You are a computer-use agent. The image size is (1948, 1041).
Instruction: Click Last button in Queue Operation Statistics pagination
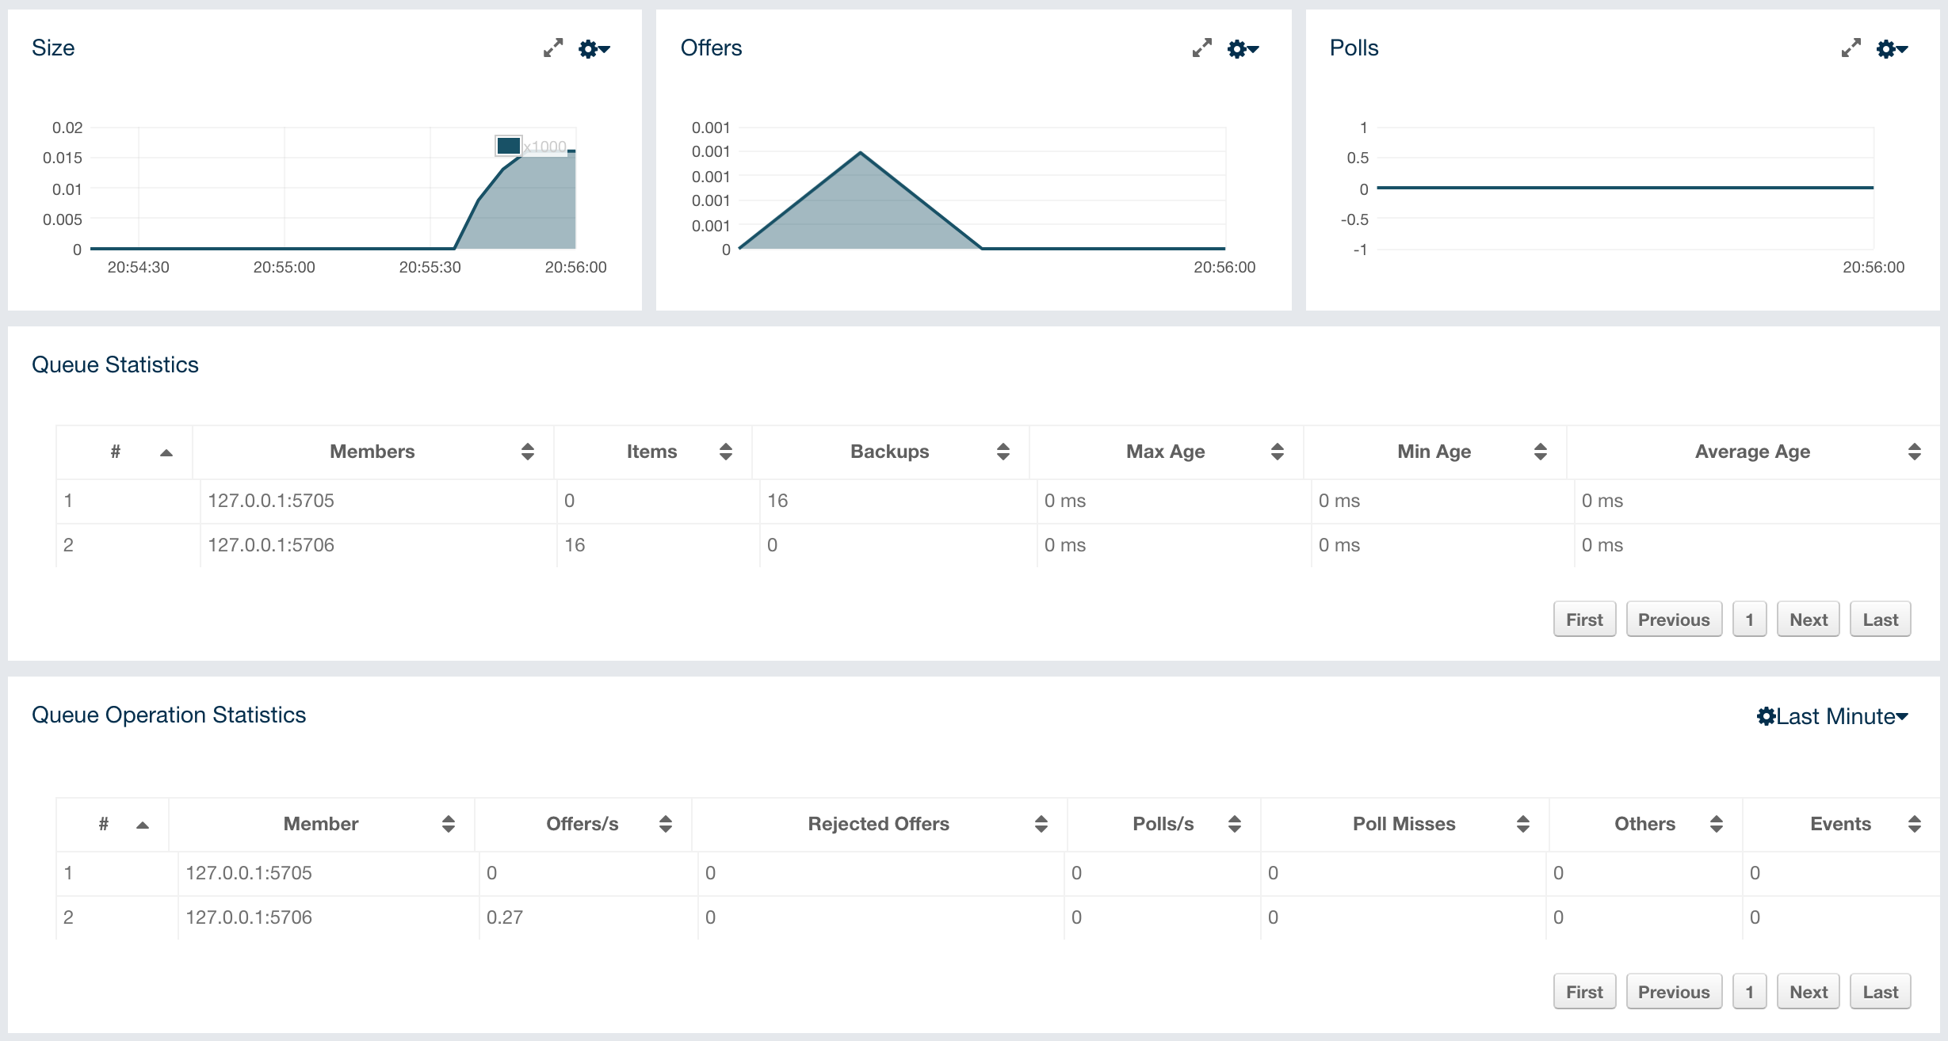pyautogui.click(x=1881, y=992)
